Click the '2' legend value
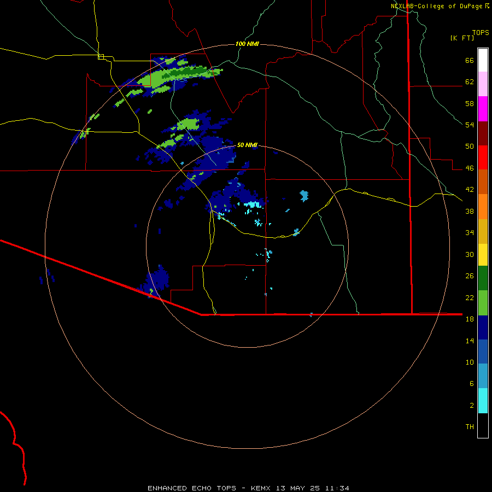492x492 pixels. 472,406
